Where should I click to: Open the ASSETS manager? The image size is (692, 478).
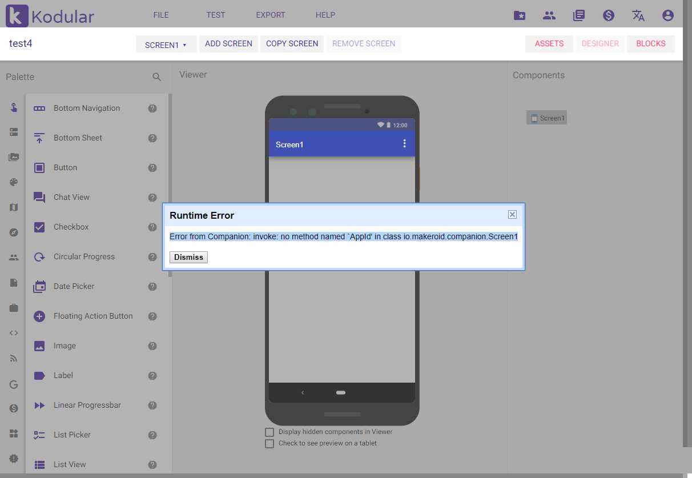click(549, 44)
